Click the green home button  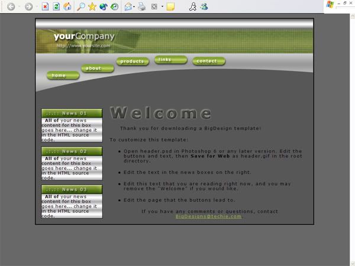point(62,76)
